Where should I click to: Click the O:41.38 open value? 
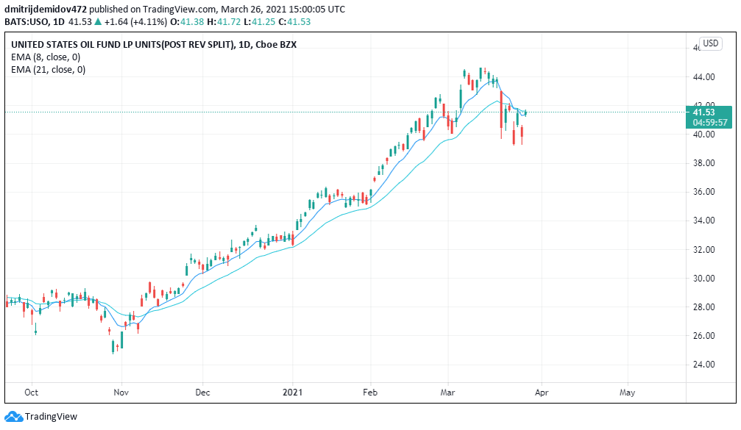(x=187, y=22)
